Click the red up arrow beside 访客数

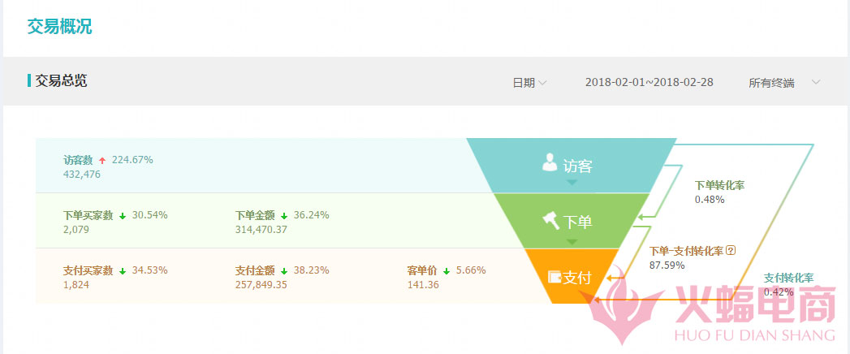click(102, 160)
